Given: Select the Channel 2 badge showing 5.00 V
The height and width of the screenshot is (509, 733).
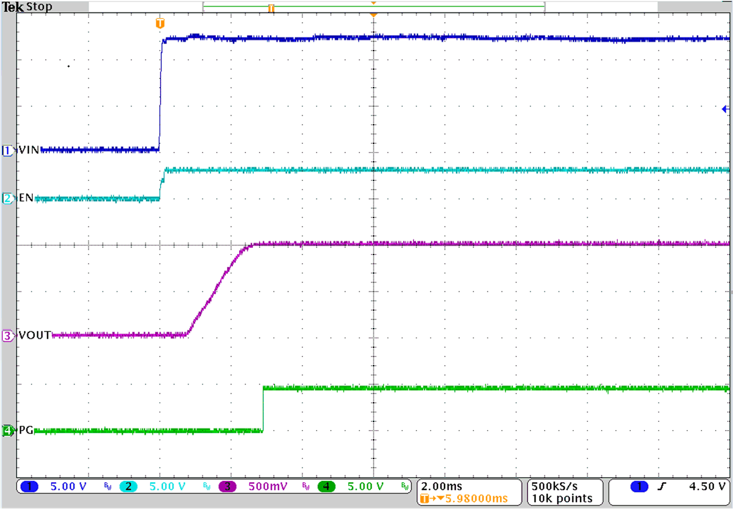Looking at the screenshot, I should (129, 487).
